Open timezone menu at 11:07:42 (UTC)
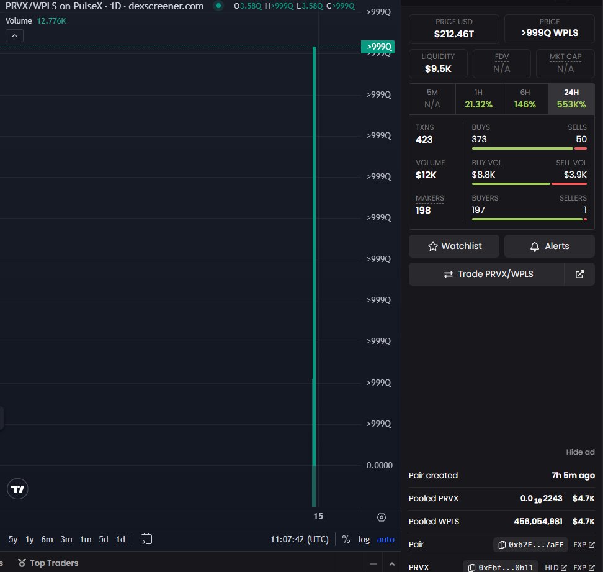Viewport: 603px width, 572px height. [x=300, y=539]
